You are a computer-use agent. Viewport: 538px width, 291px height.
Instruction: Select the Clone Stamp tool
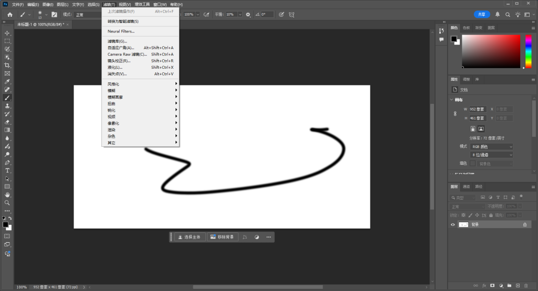(7, 105)
